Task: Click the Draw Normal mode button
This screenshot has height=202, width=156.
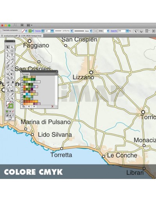Action: coord(7,115)
